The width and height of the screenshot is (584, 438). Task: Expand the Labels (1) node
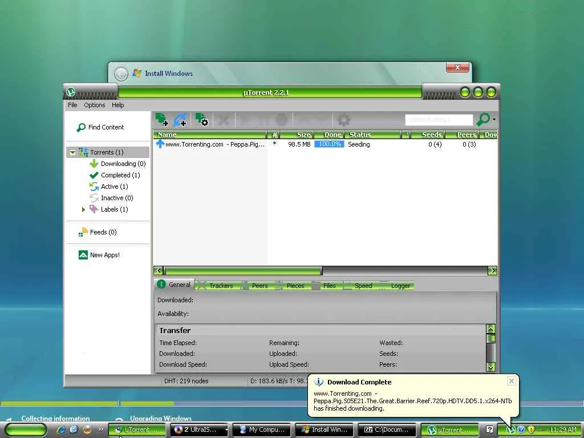tap(83, 210)
